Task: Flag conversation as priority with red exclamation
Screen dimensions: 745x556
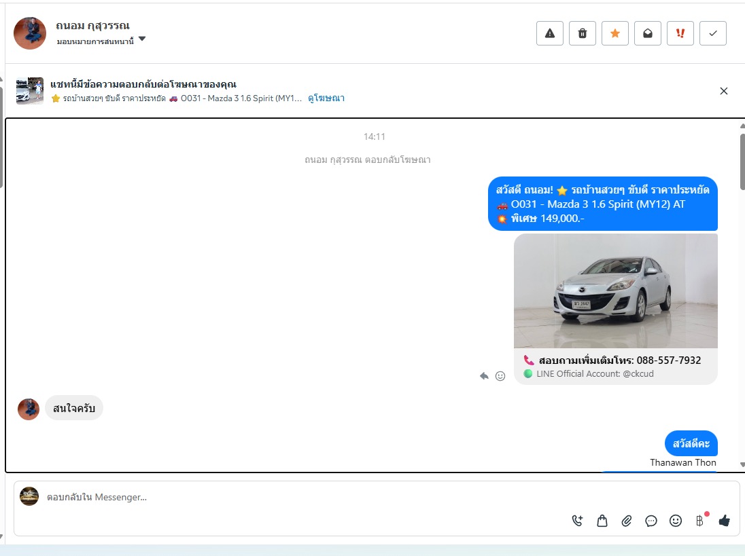Action: coord(680,33)
